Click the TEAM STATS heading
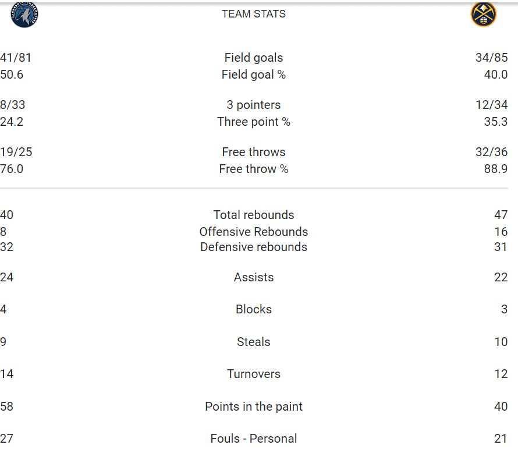 [x=254, y=14]
